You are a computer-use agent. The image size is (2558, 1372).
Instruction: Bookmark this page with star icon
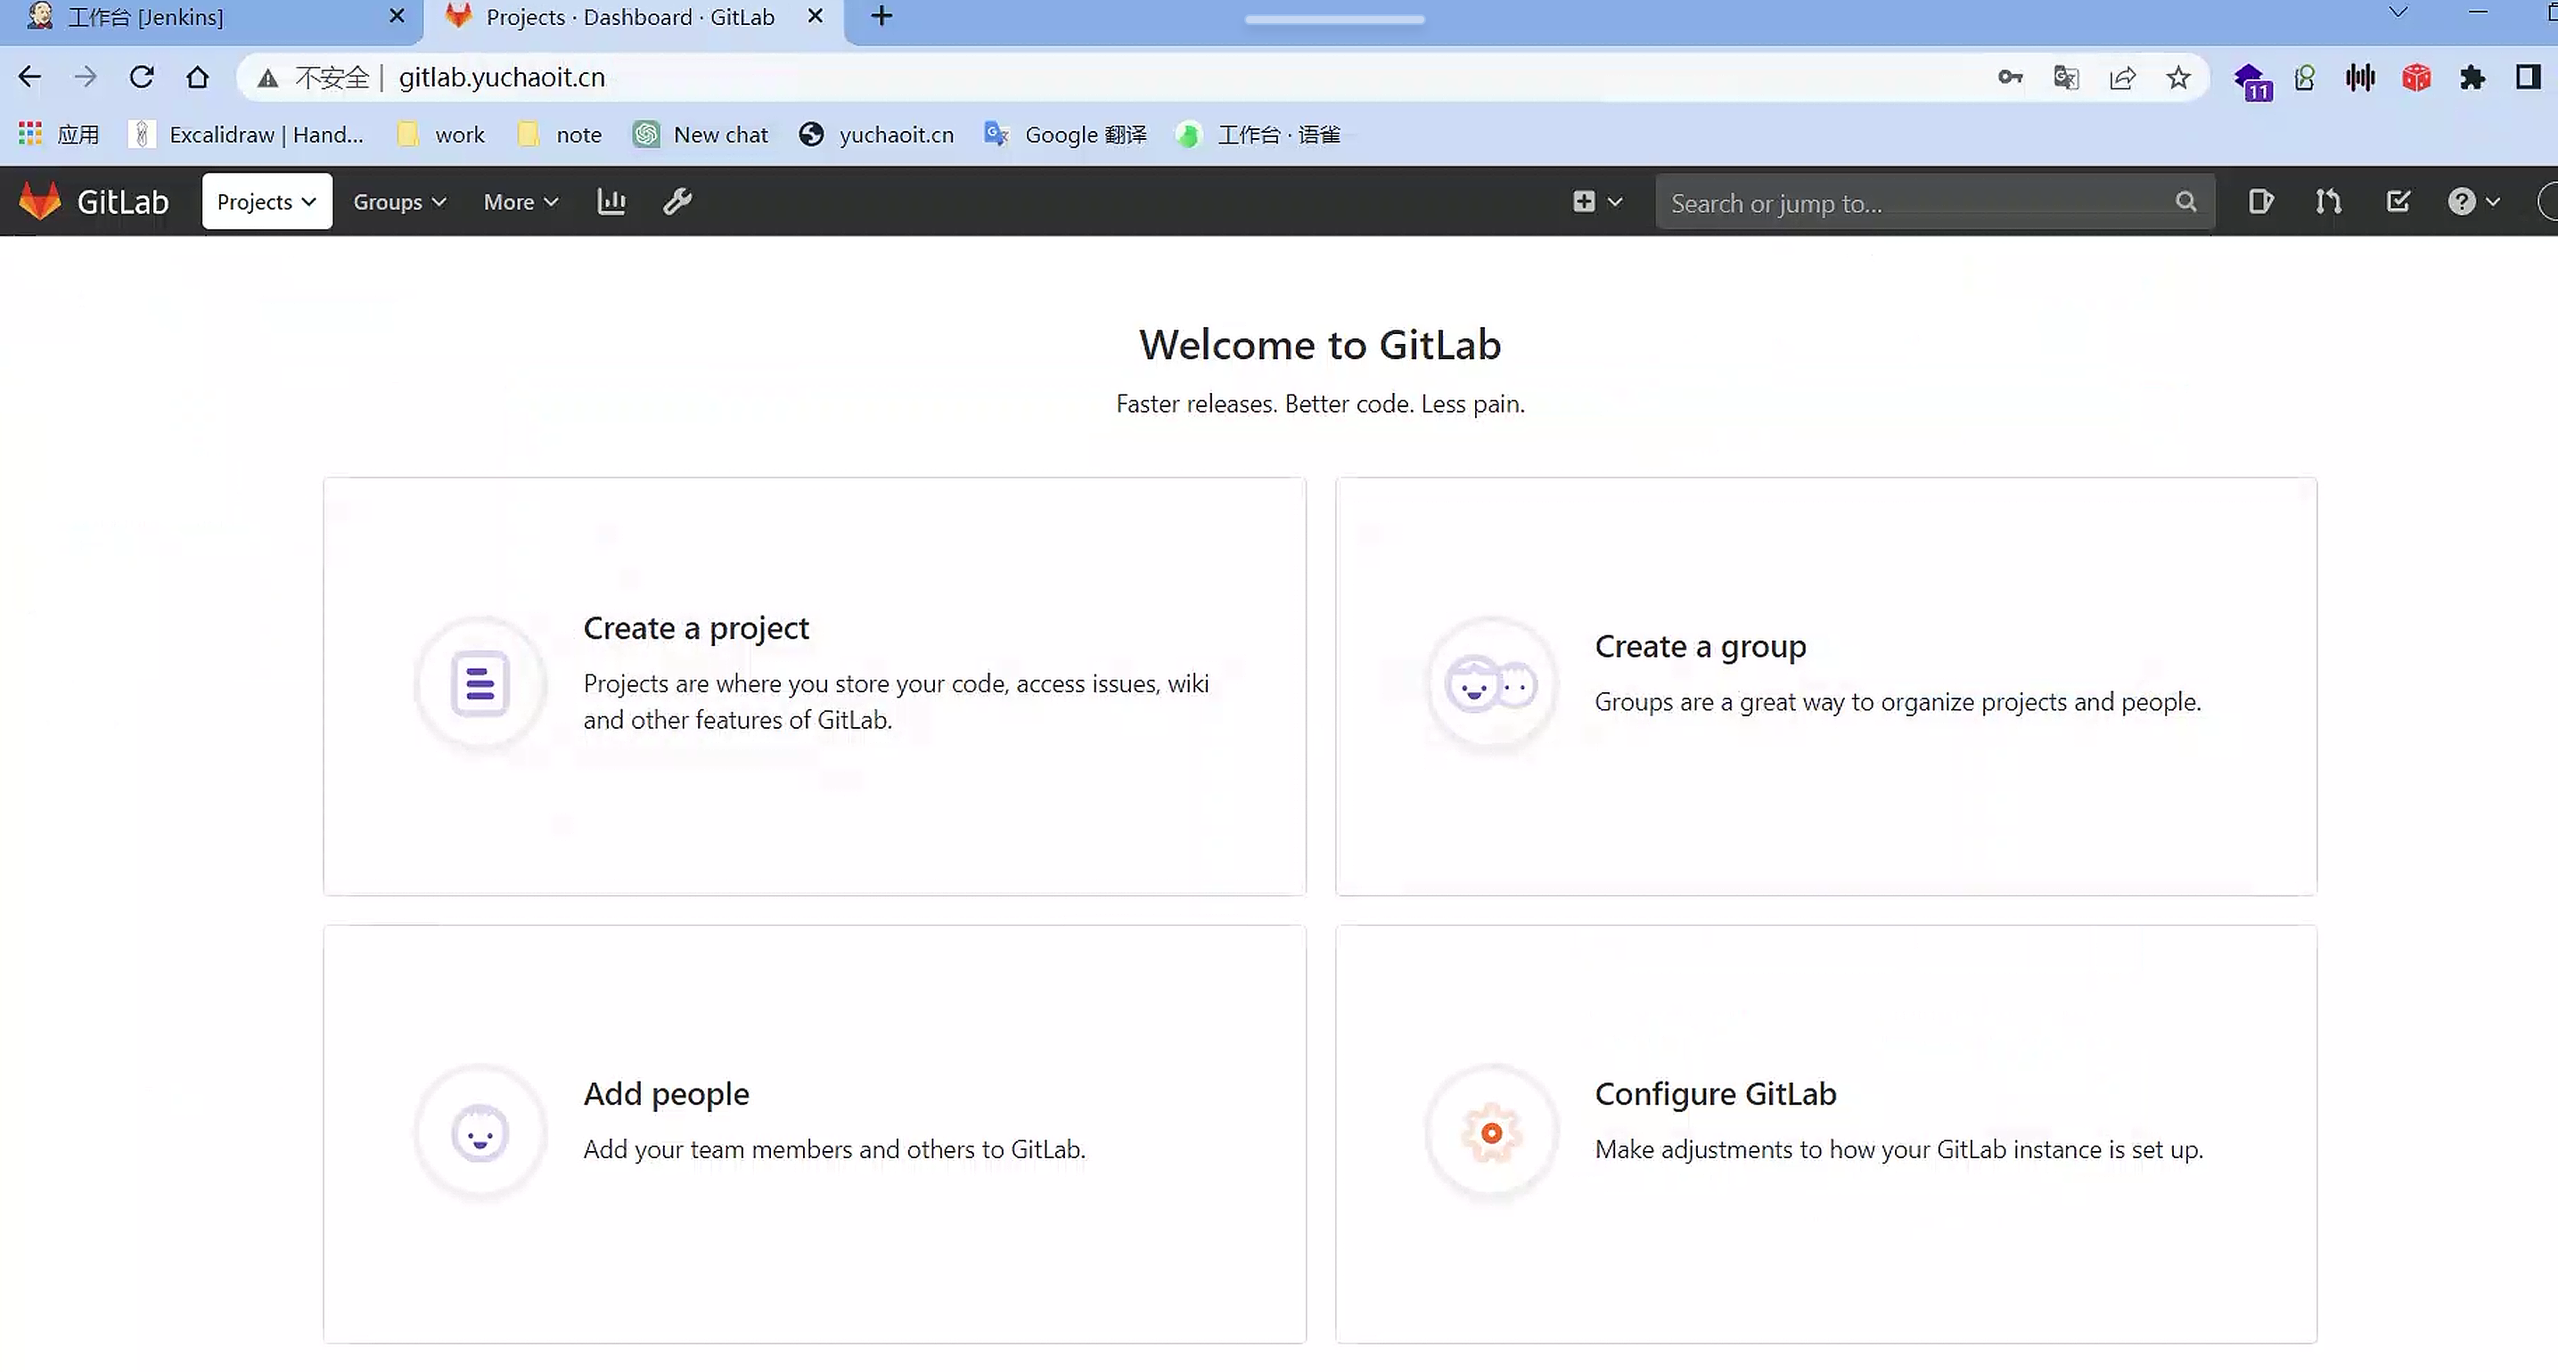pos(2178,78)
